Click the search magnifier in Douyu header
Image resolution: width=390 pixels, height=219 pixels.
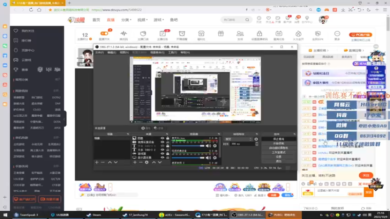pyautogui.click(x=247, y=19)
